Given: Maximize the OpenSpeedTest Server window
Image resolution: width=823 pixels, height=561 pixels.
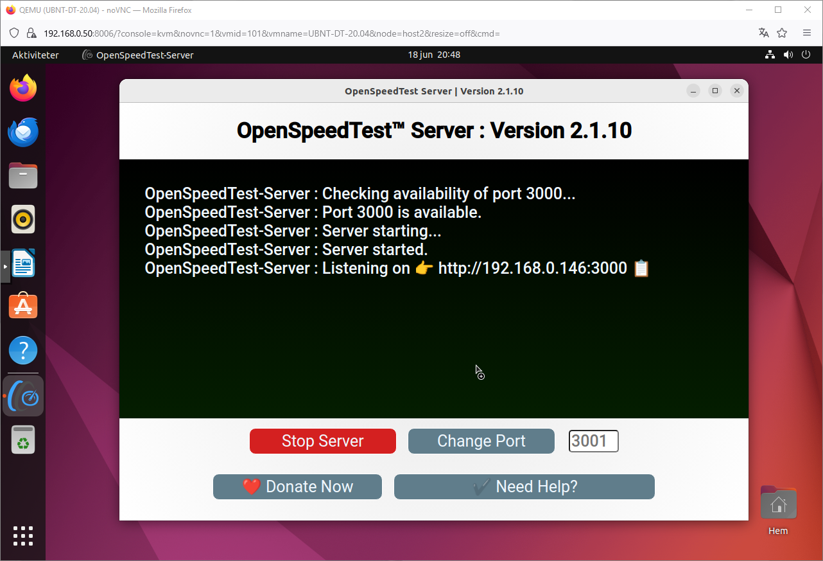Looking at the screenshot, I should tap(715, 91).
